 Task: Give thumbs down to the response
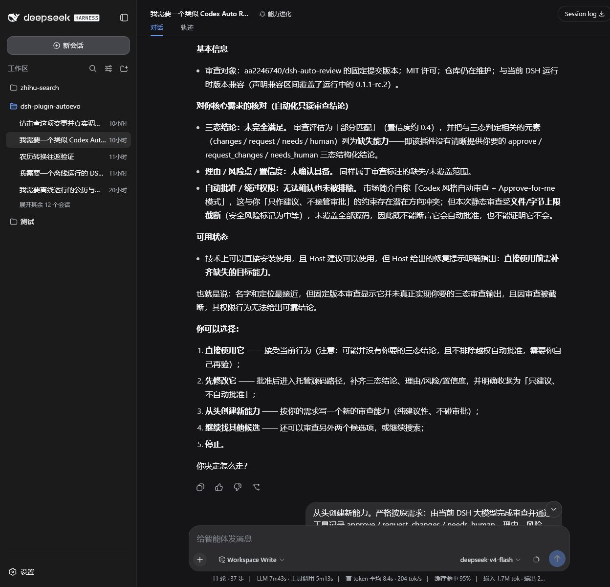pyautogui.click(x=238, y=487)
